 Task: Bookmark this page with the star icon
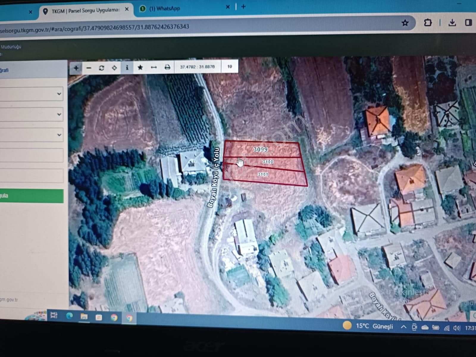click(405, 23)
